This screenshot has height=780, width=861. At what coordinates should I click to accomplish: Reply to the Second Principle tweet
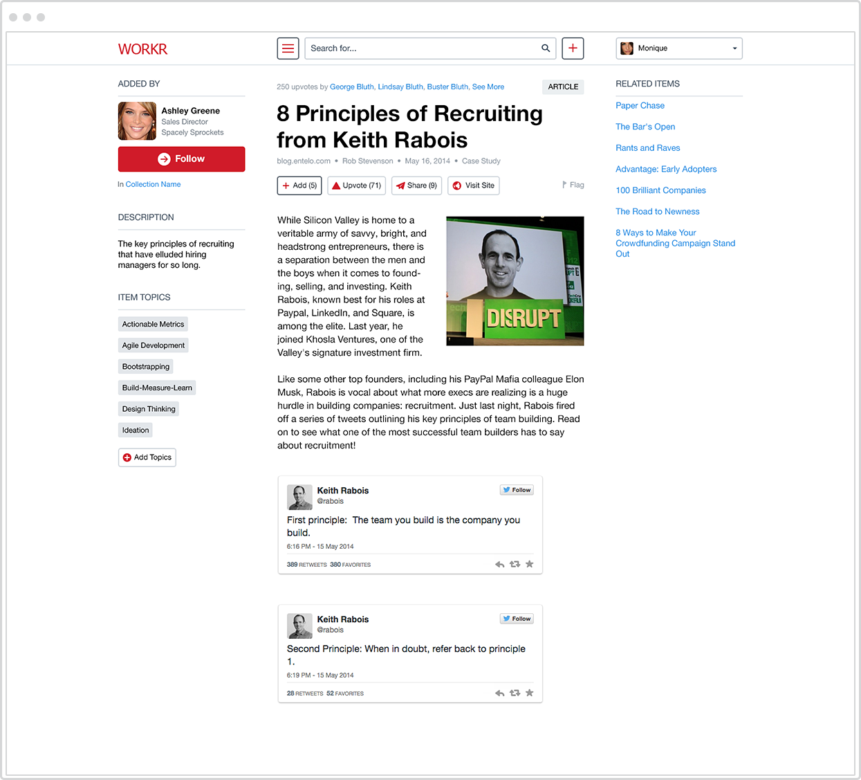[499, 693]
